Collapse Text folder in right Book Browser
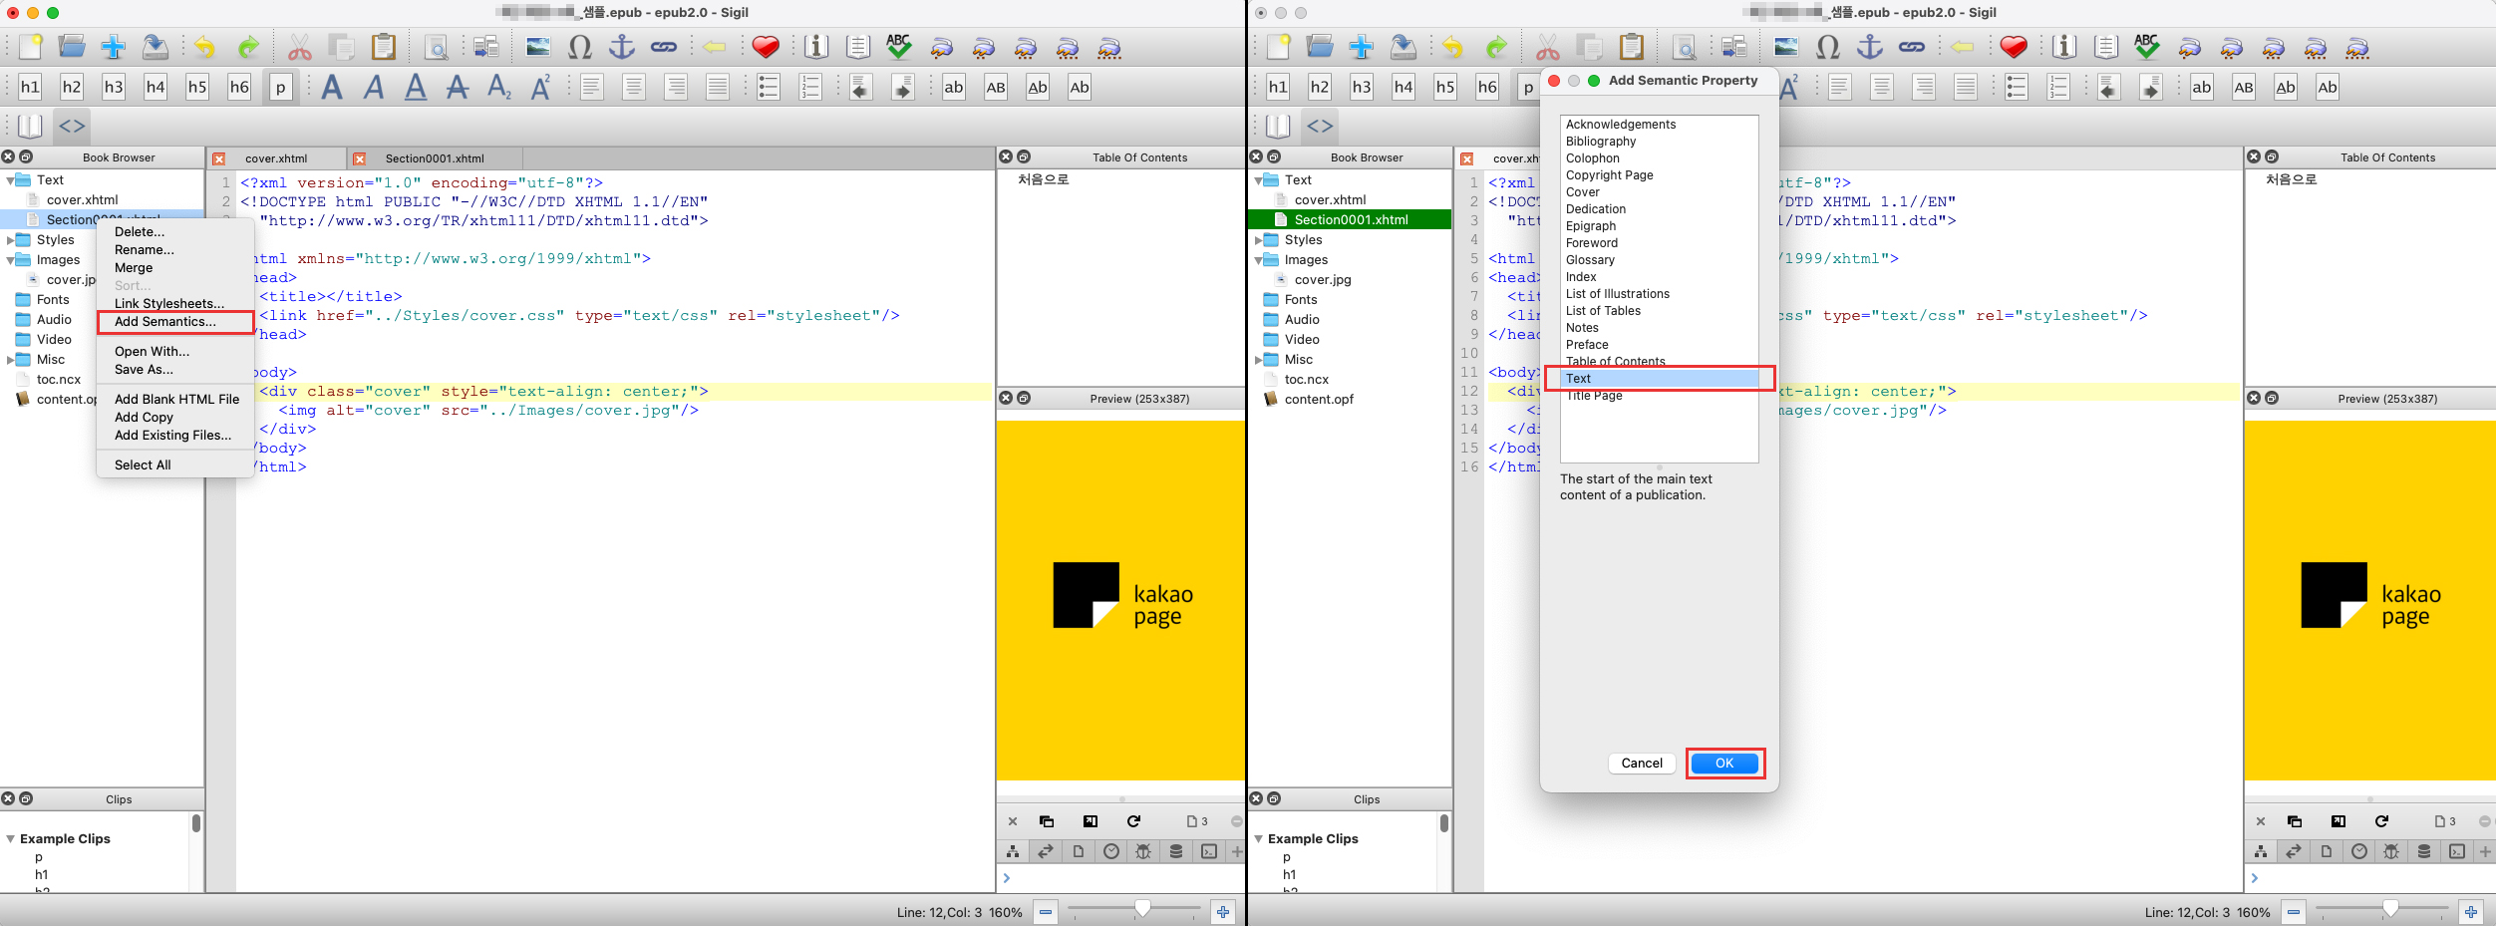 coord(1258,180)
